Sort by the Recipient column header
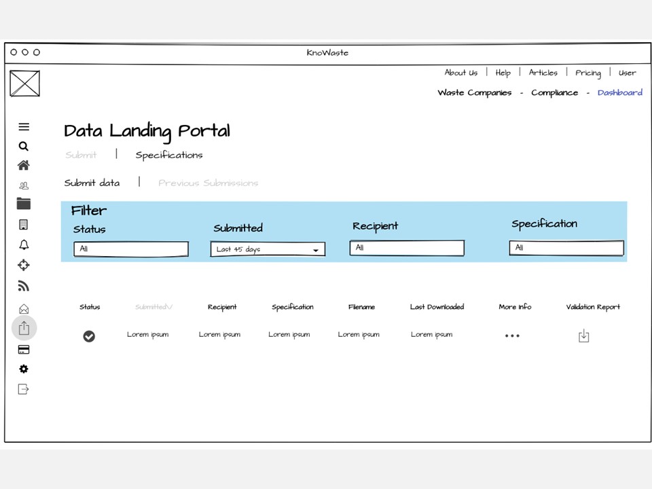Screen dimensions: 652x489 [x=222, y=307]
